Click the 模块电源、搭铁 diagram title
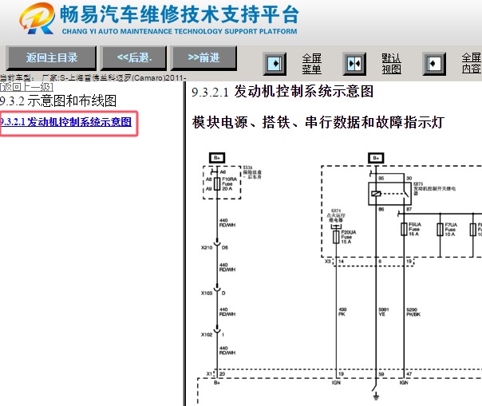 tap(318, 122)
